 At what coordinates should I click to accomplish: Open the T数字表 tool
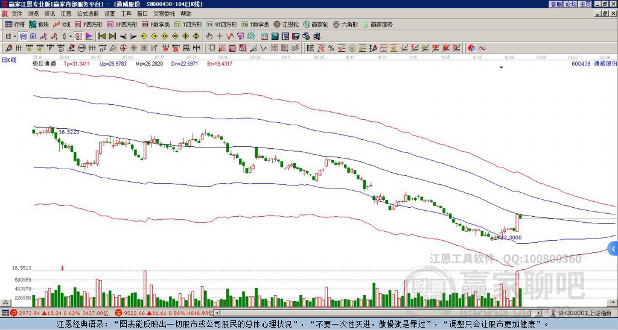point(255,24)
